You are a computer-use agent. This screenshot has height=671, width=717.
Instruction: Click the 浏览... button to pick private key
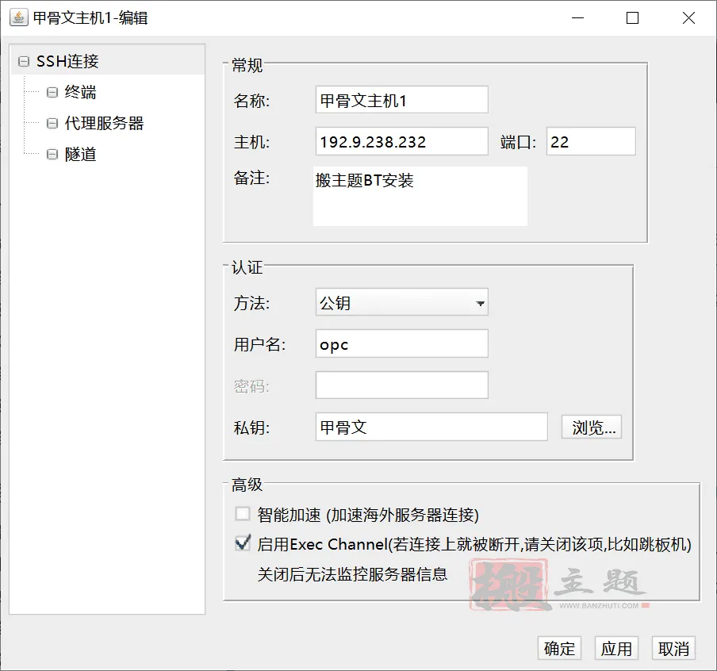[592, 428]
